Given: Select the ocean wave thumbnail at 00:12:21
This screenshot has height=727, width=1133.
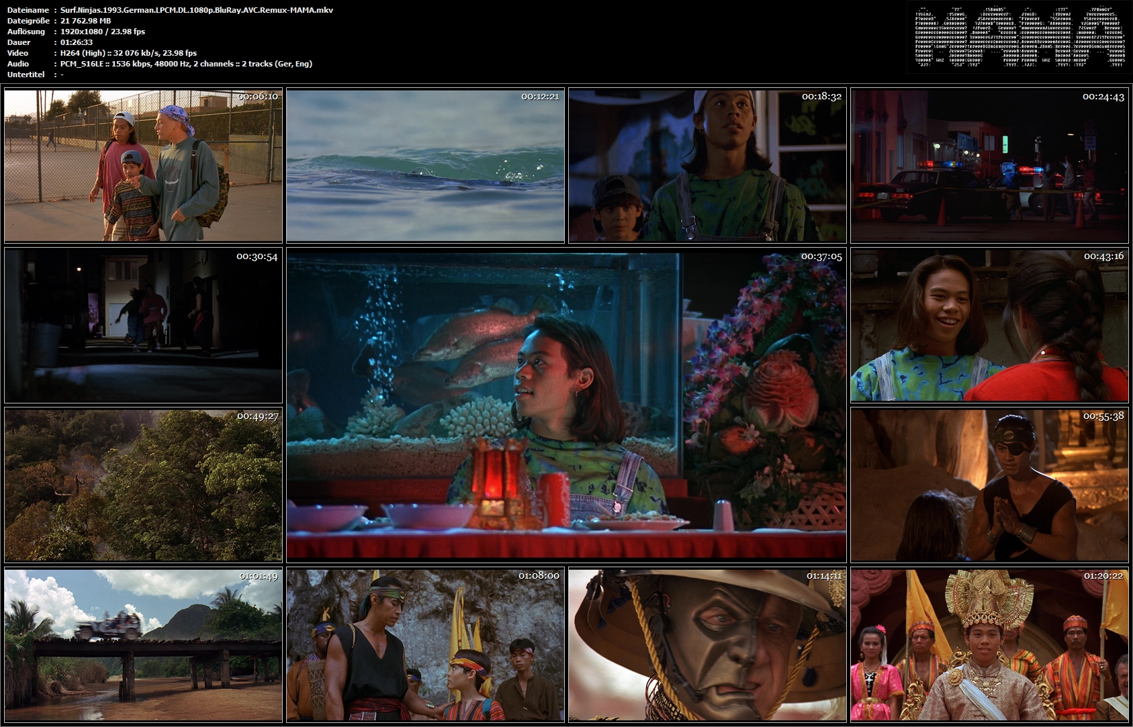Looking at the screenshot, I should tap(425, 165).
